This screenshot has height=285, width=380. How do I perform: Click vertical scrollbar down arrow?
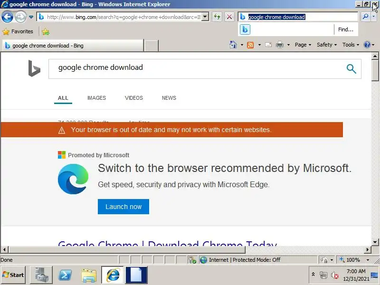[x=375, y=242]
